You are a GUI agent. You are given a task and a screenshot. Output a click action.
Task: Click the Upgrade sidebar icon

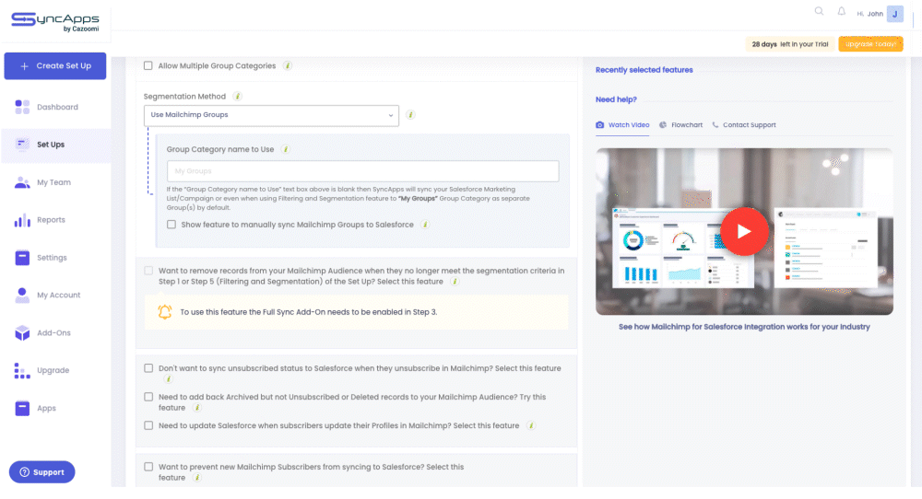coord(22,370)
